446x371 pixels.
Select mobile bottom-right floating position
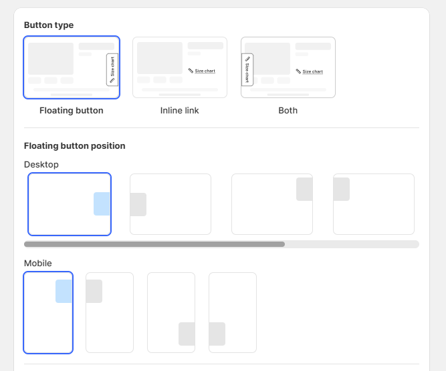[171, 312]
